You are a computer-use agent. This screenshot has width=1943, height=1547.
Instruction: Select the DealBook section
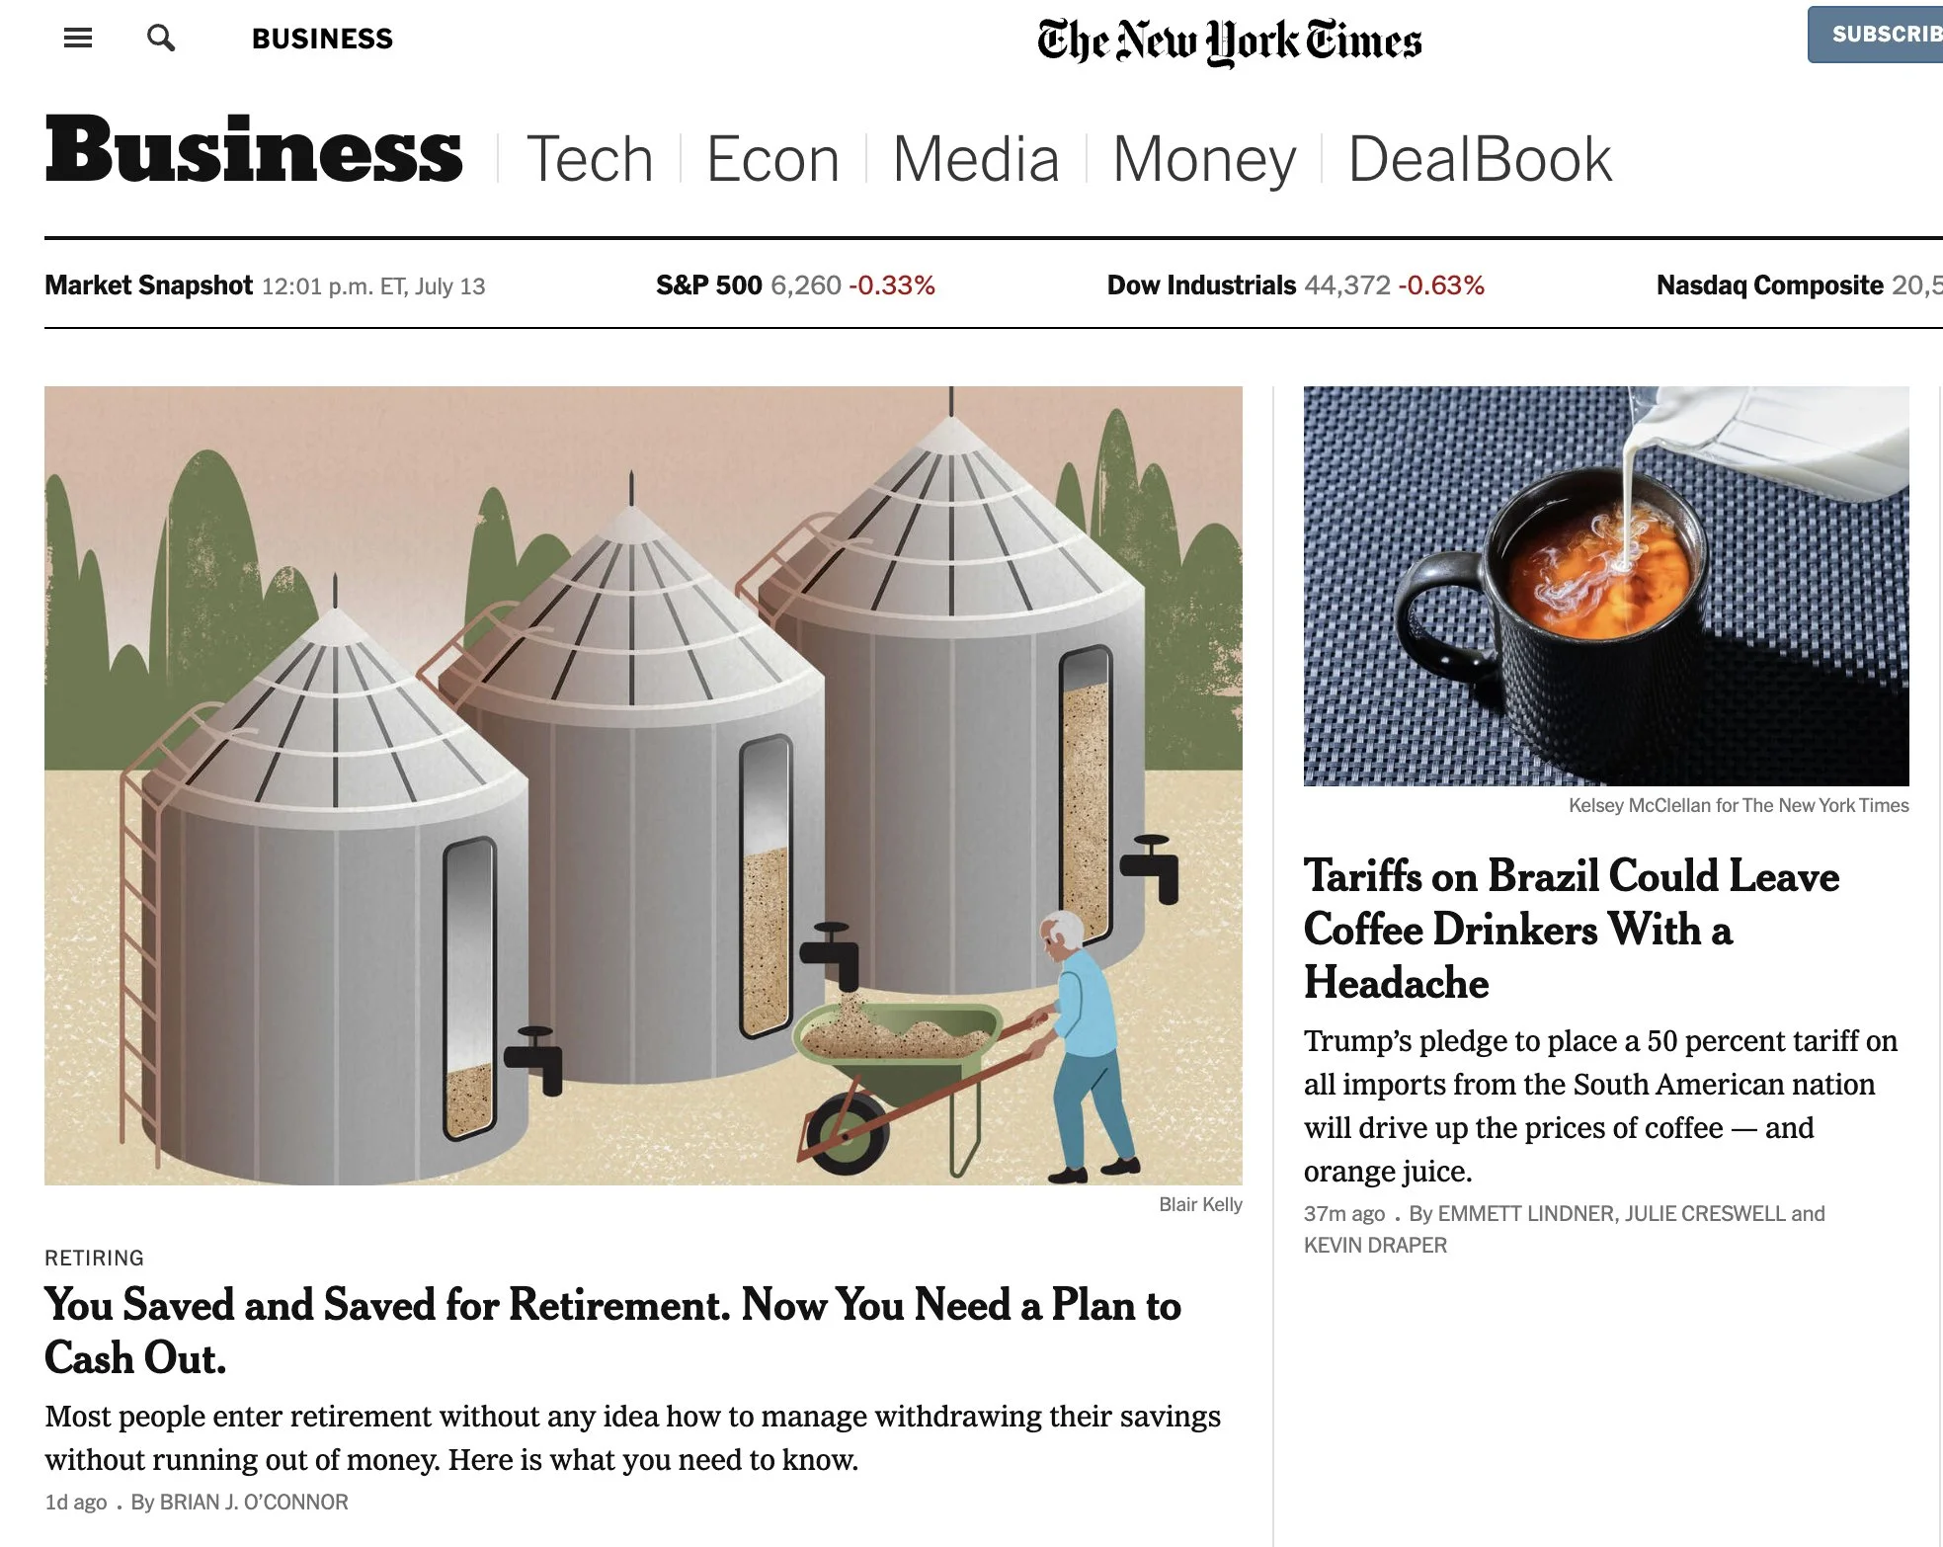(1480, 159)
